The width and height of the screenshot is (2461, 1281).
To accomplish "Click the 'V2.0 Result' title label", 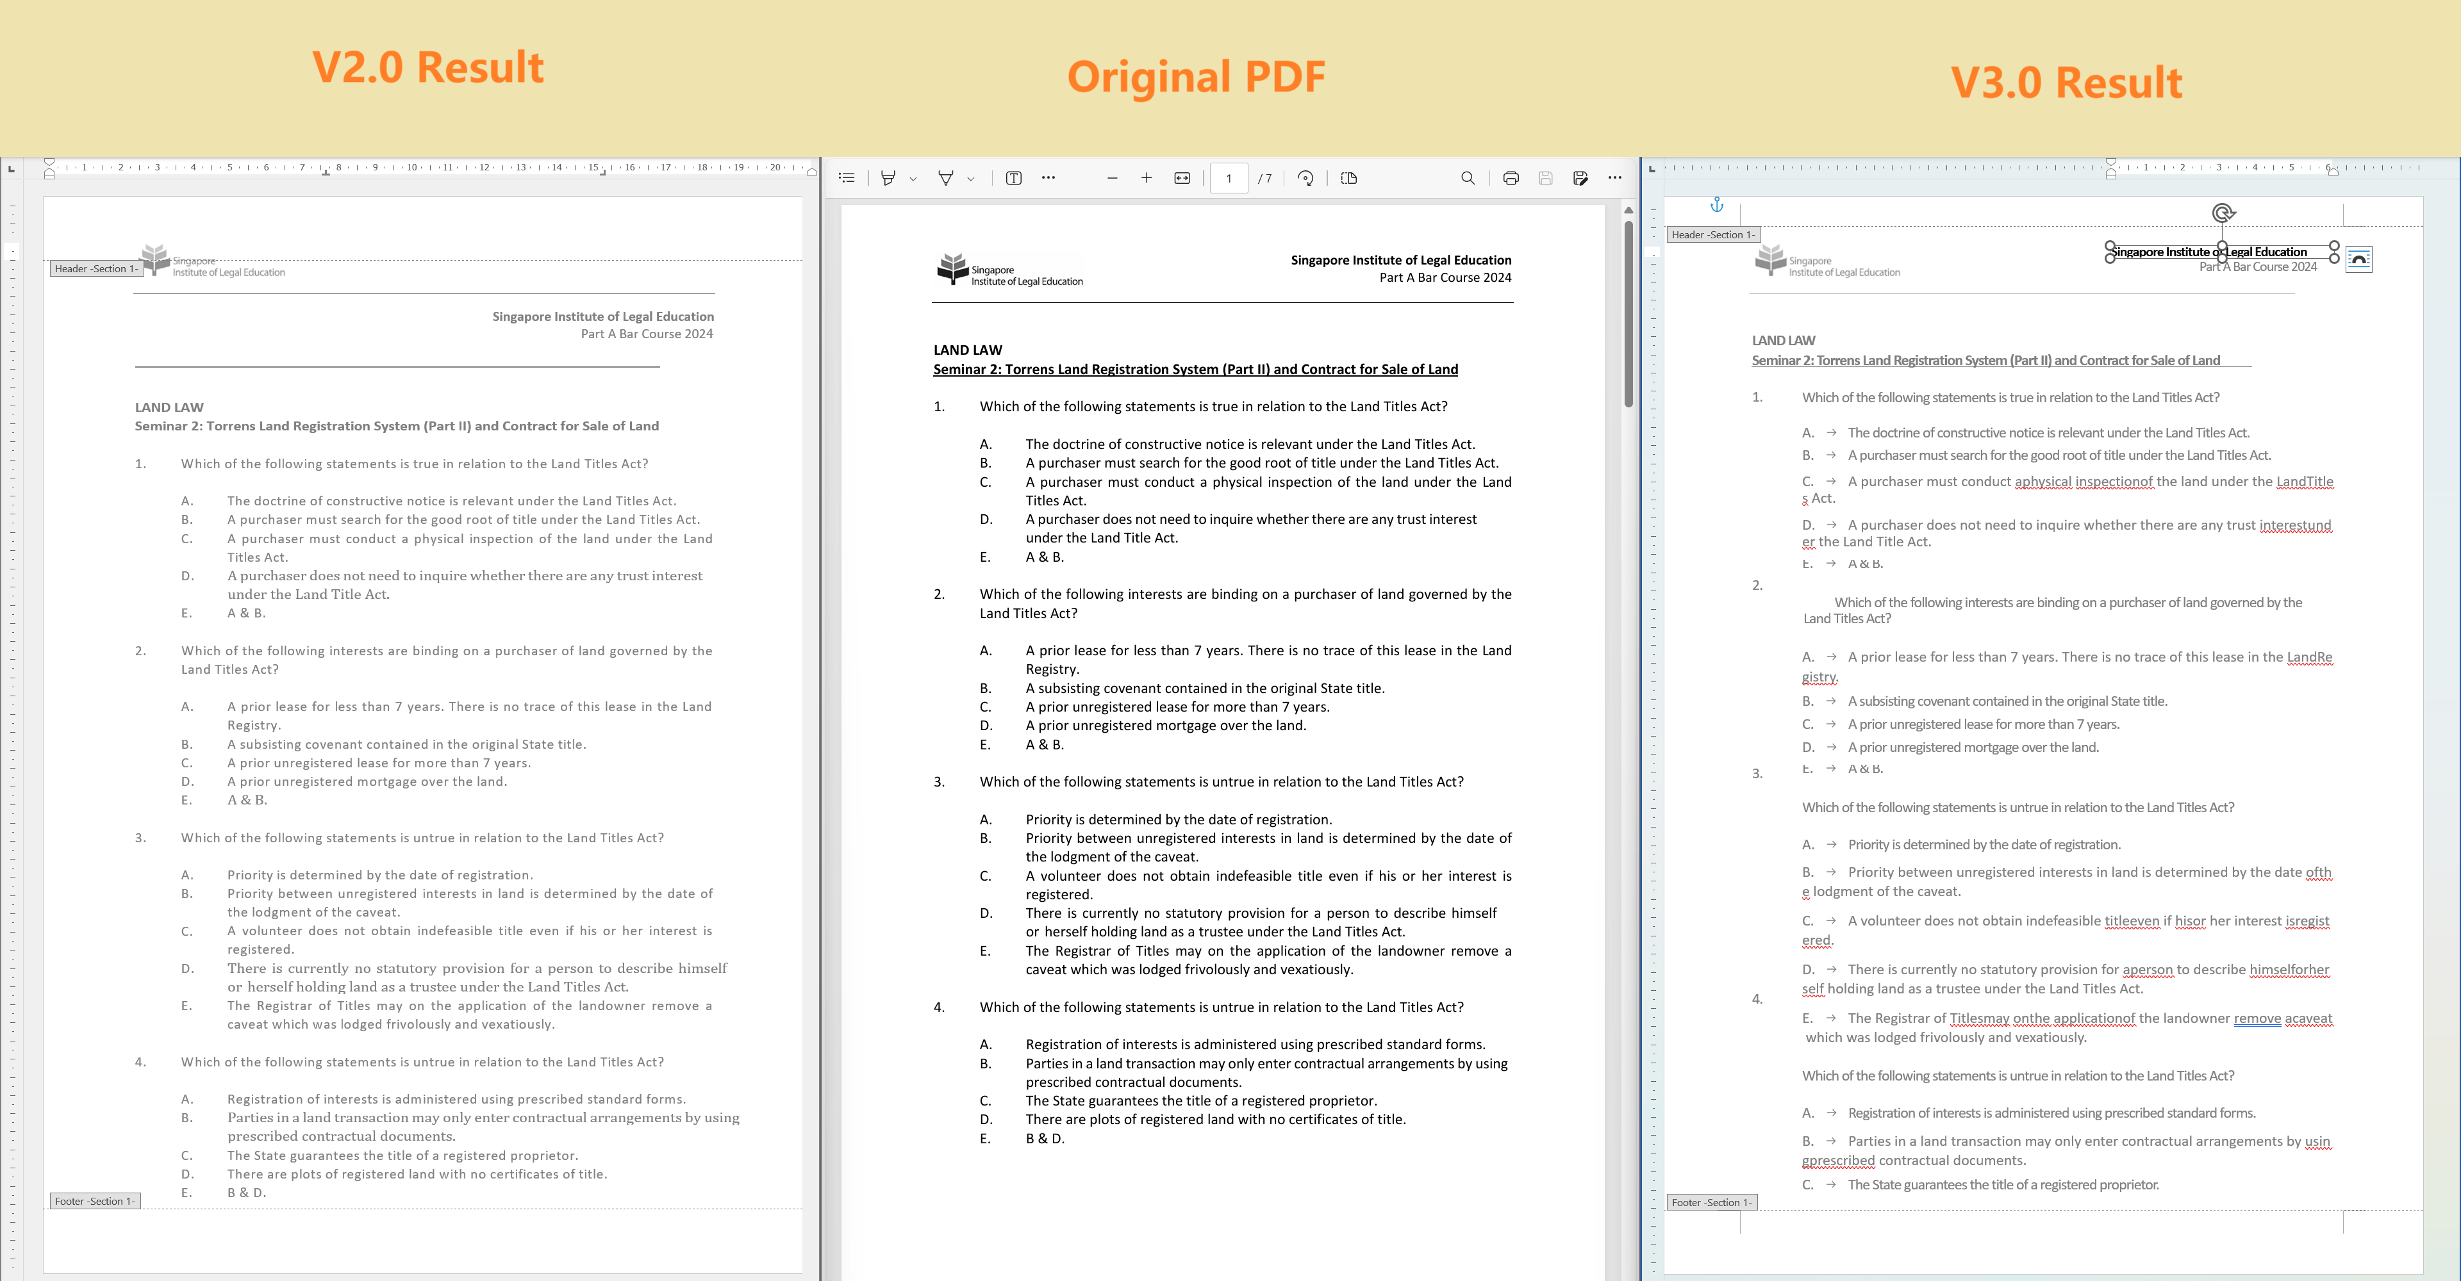I will click(428, 68).
